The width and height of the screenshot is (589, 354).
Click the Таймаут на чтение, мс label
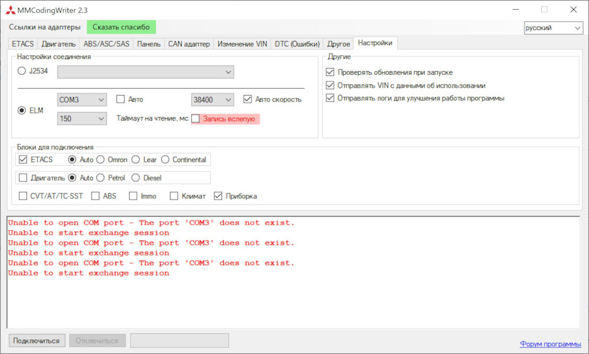tap(153, 118)
